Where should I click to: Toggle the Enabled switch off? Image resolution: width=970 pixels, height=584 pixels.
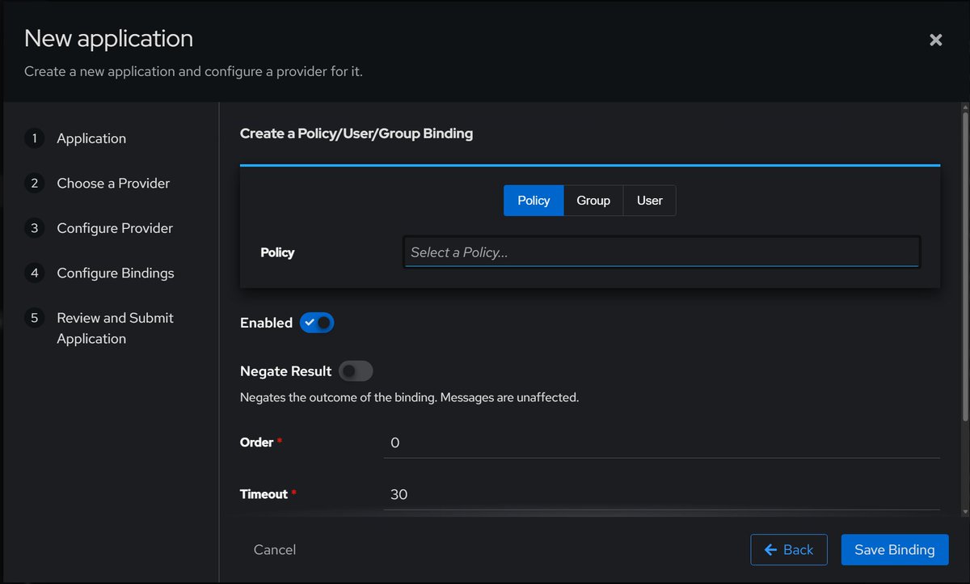point(317,323)
